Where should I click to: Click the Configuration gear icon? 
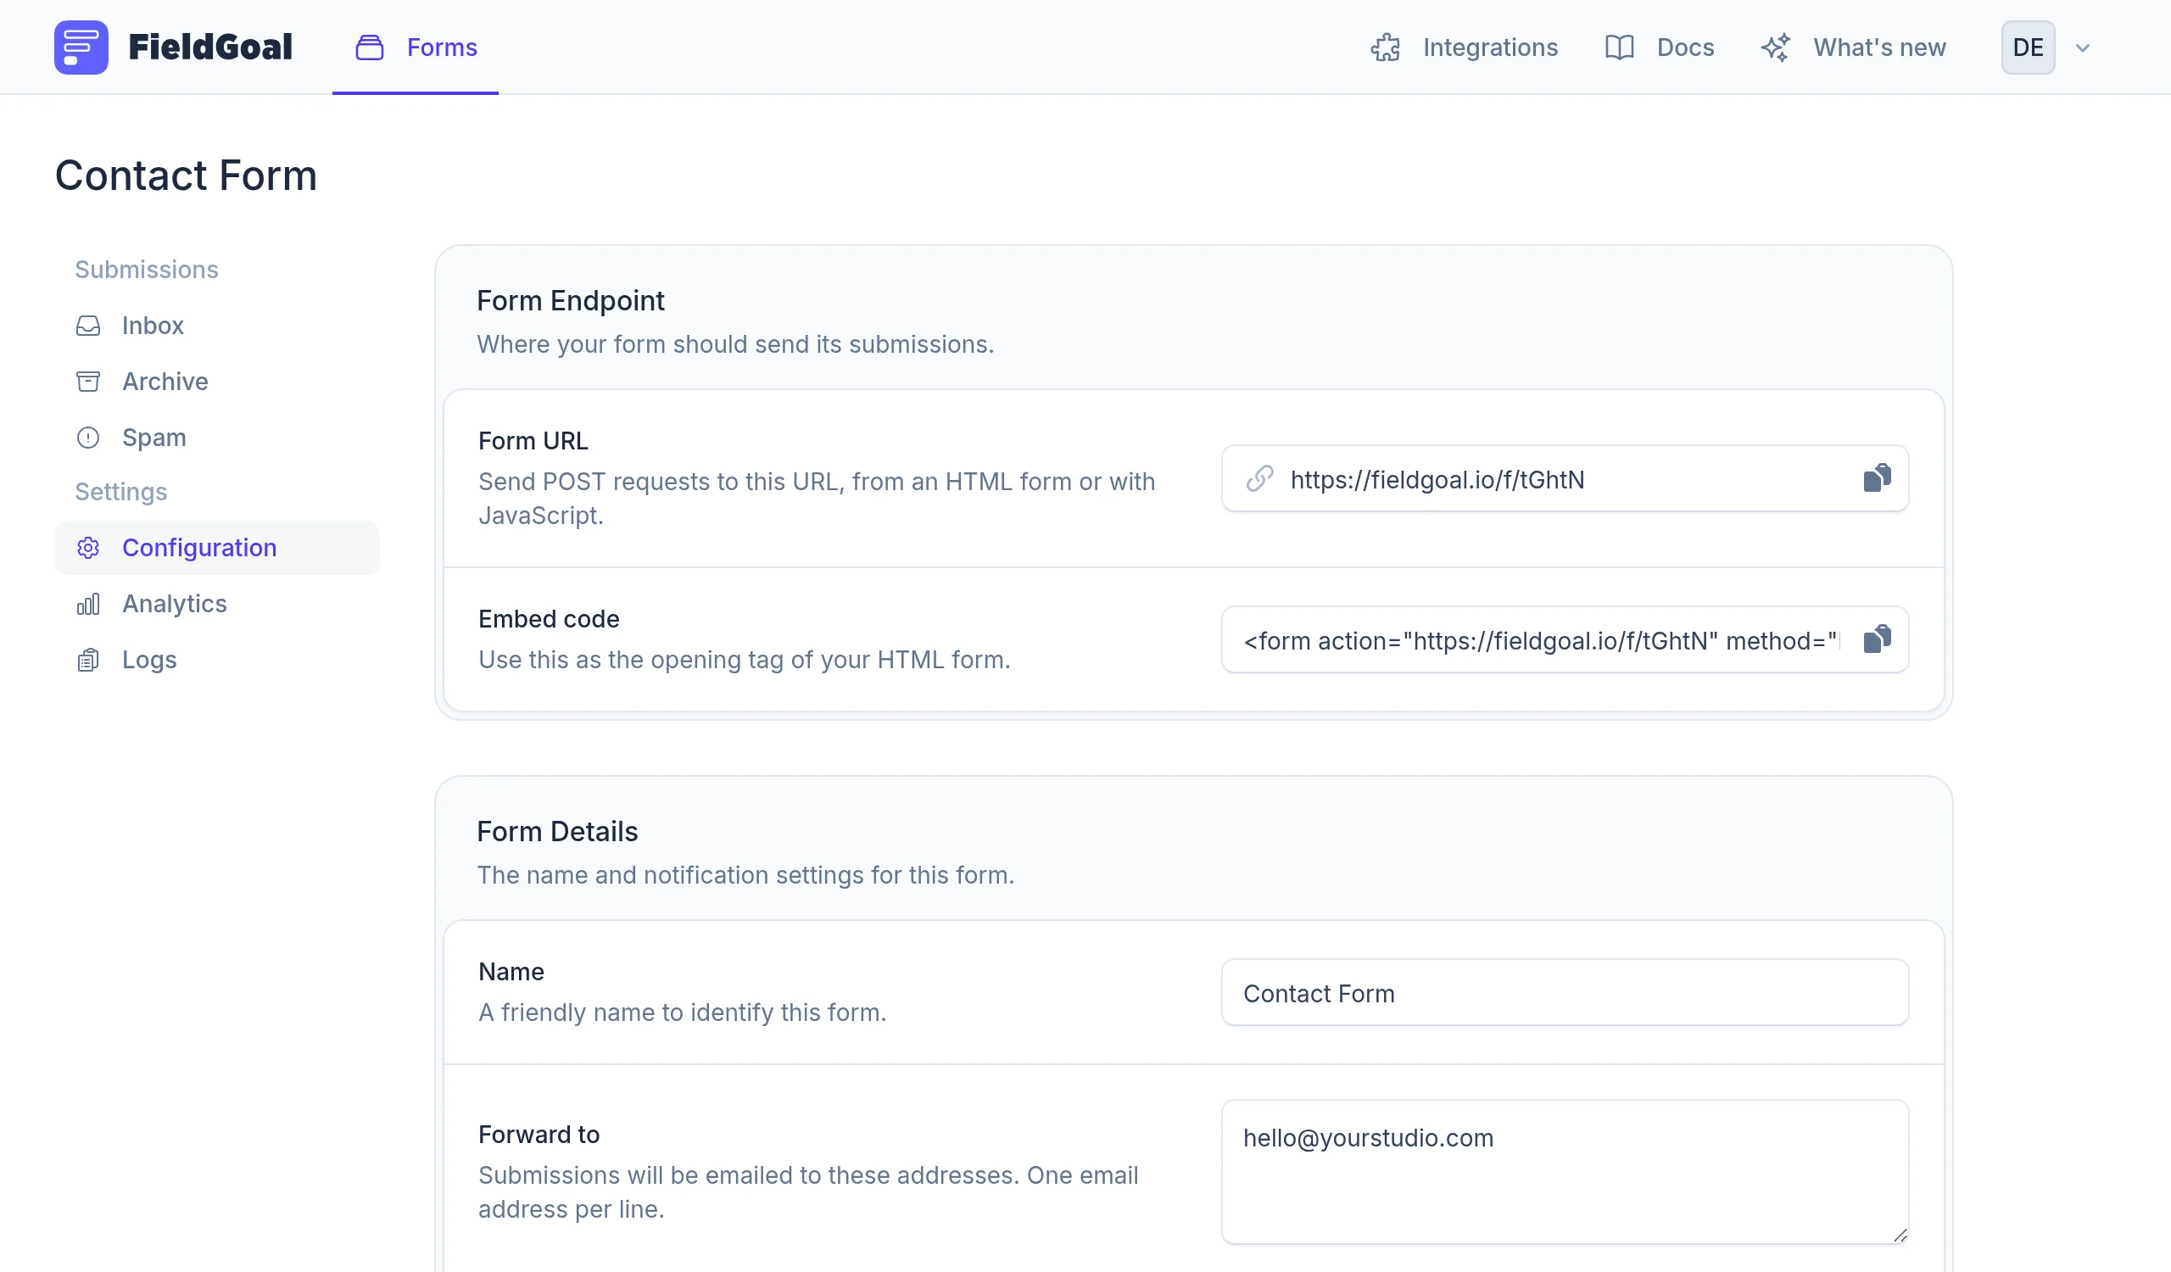88,548
